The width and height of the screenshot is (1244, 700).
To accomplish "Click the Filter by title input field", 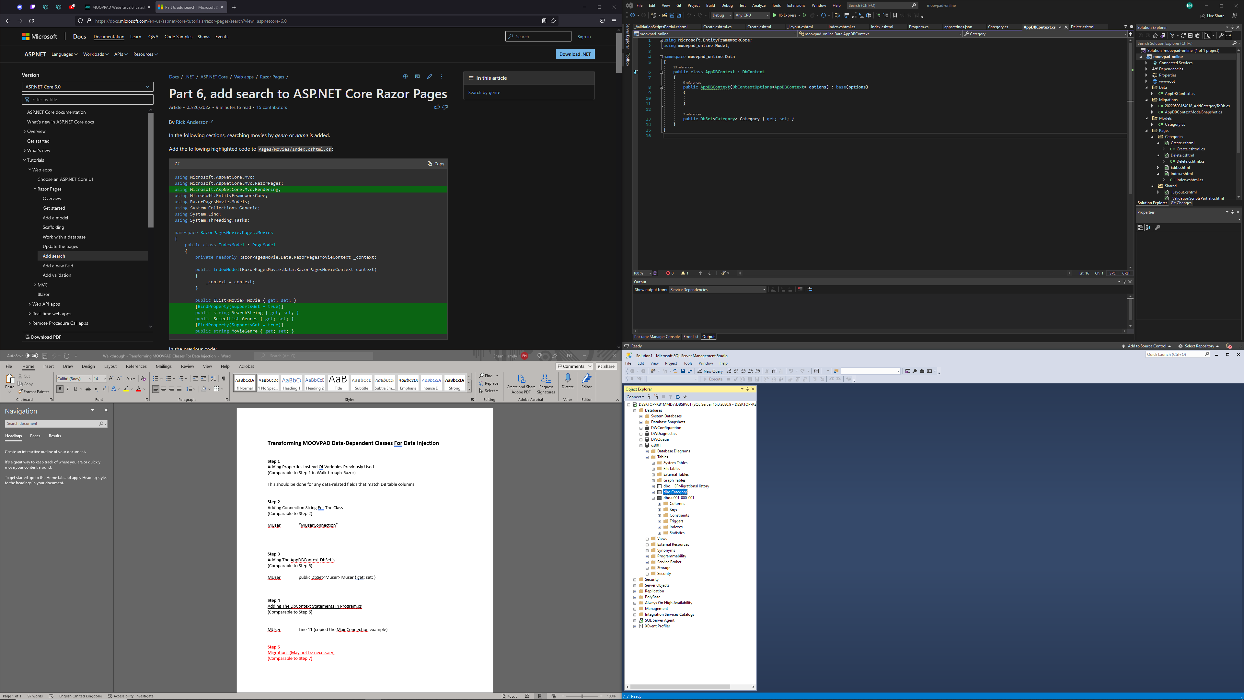I will point(87,99).
